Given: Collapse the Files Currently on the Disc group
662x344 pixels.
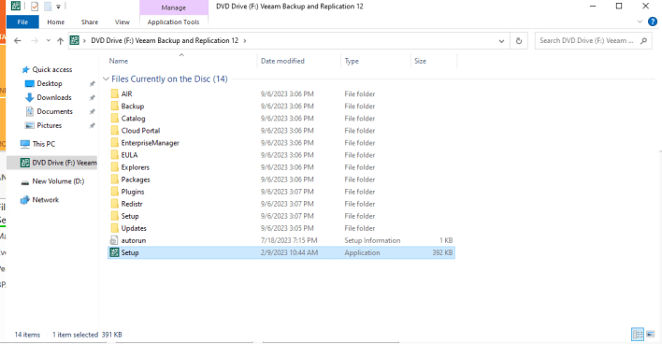Looking at the screenshot, I should pyautogui.click(x=106, y=79).
